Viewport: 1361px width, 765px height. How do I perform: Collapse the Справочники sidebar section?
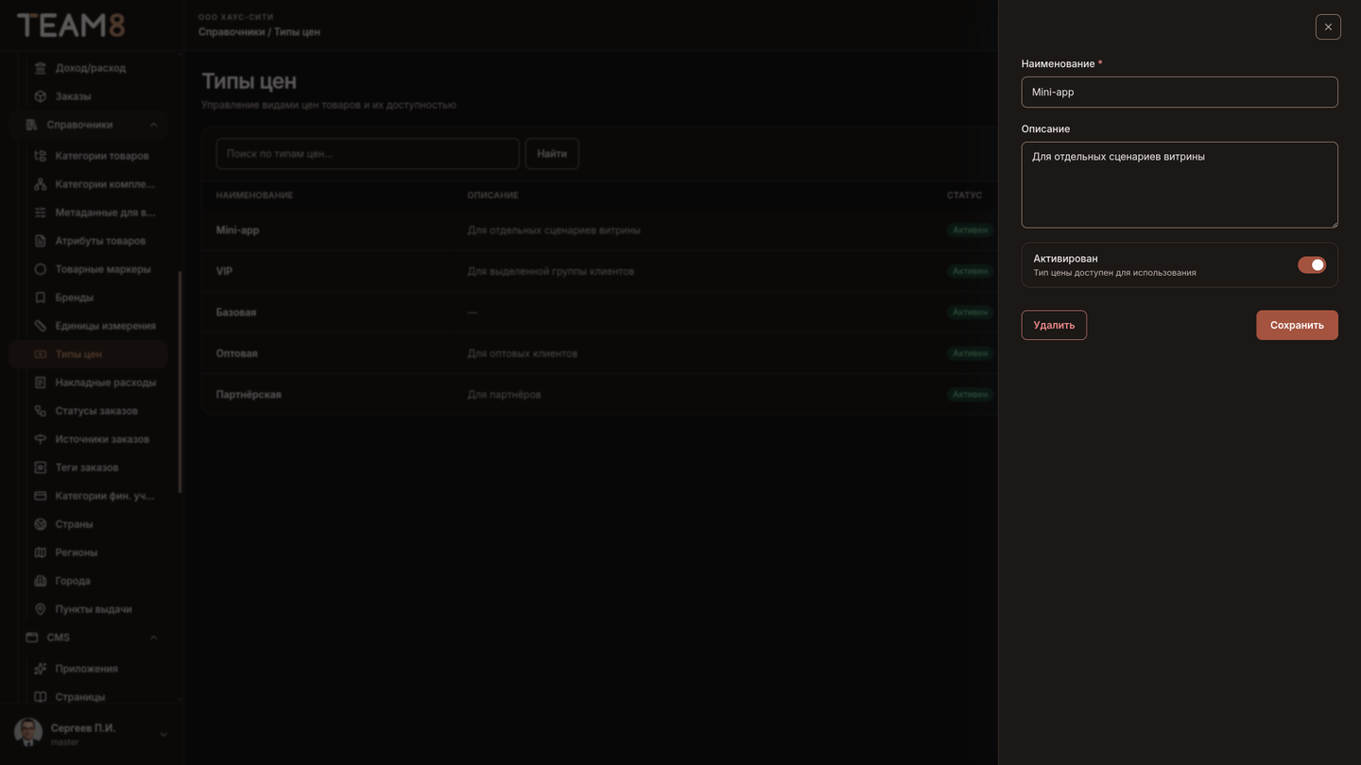(153, 125)
